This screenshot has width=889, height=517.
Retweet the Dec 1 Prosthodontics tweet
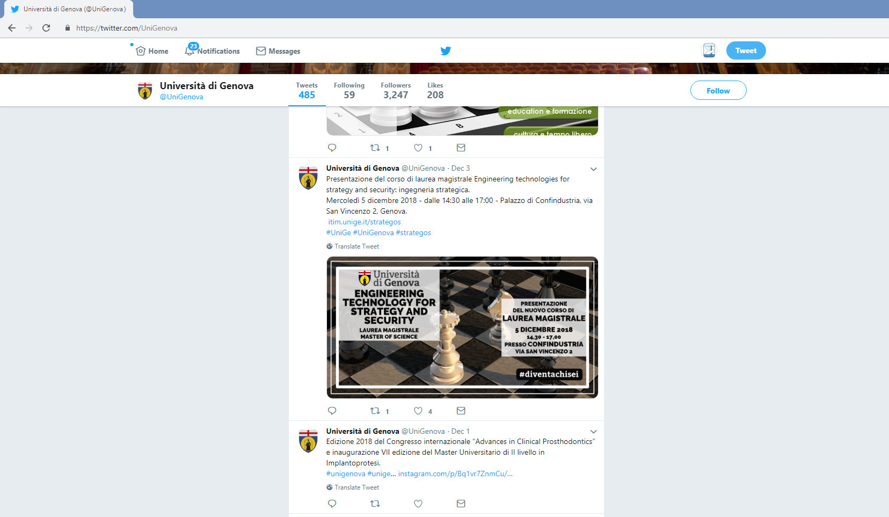coord(375,504)
